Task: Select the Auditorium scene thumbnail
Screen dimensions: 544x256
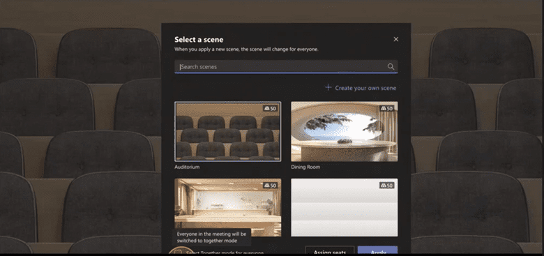Action: (227, 131)
